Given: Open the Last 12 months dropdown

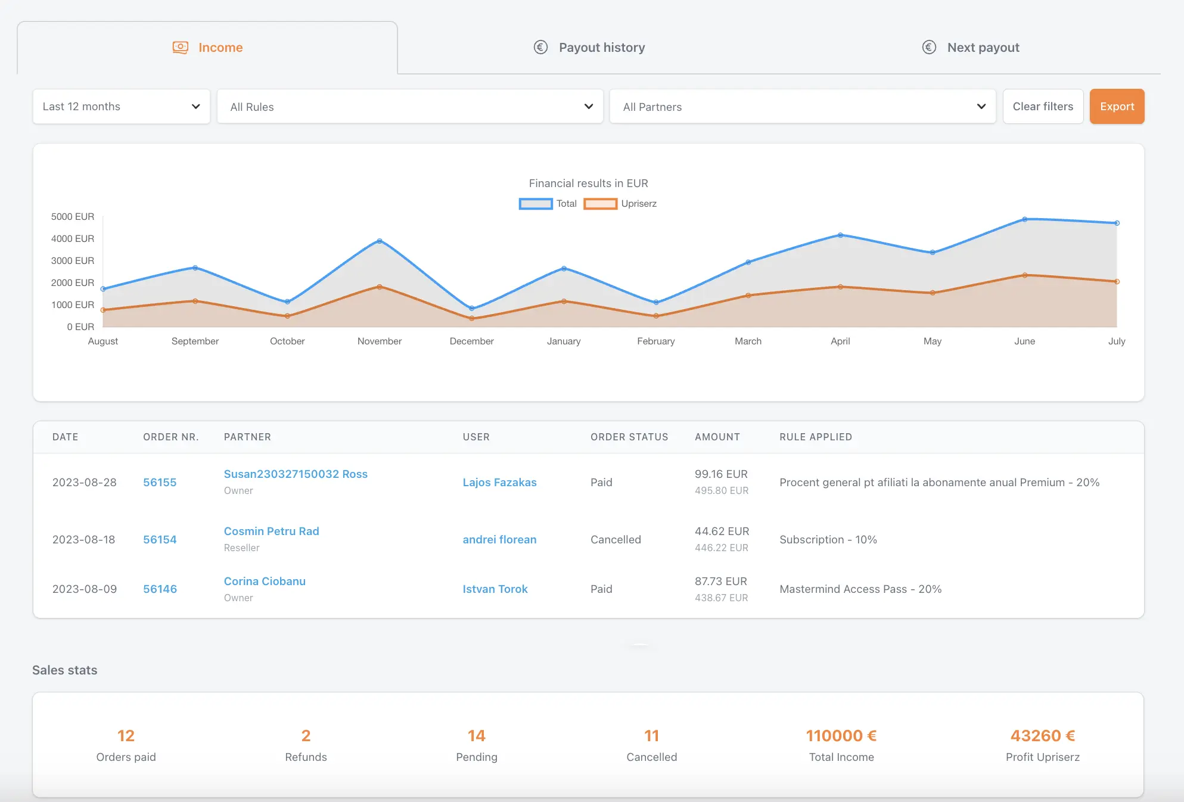Looking at the screenshot, I should pos(122,107).
